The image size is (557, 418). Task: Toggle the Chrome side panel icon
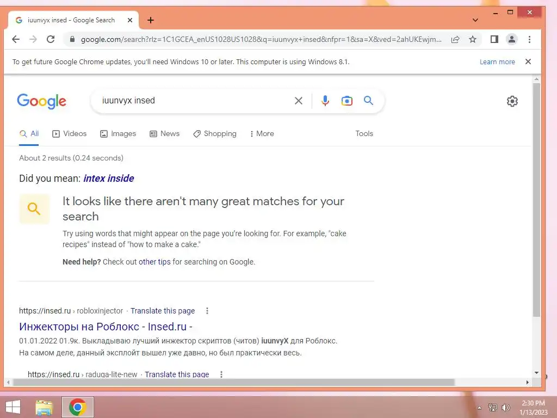494,39
